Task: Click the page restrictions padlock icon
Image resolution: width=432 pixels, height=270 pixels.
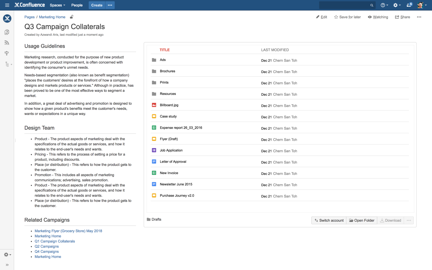Action: (x=71, y=17)
